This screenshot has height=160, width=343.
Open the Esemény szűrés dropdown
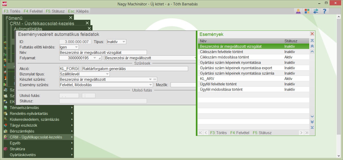click(150, 85)
